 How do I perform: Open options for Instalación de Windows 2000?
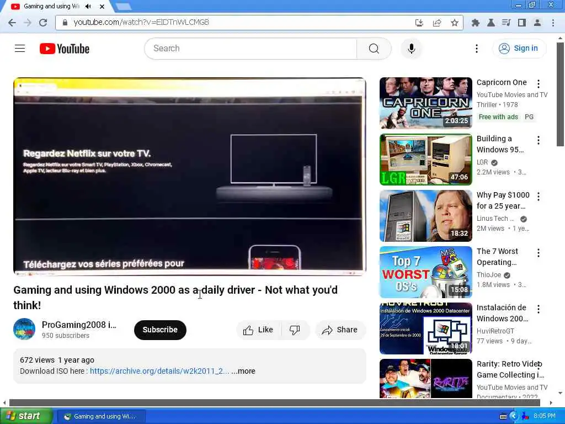(x=539, y=309)
